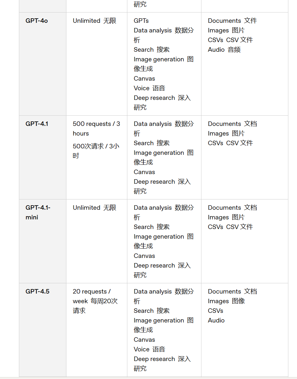Click 'Audio' in the GPT-4.5 attachments
Image resolution: width=297 pixels, height=379 pixels.
pyautogui.click(x=216, y=321)
